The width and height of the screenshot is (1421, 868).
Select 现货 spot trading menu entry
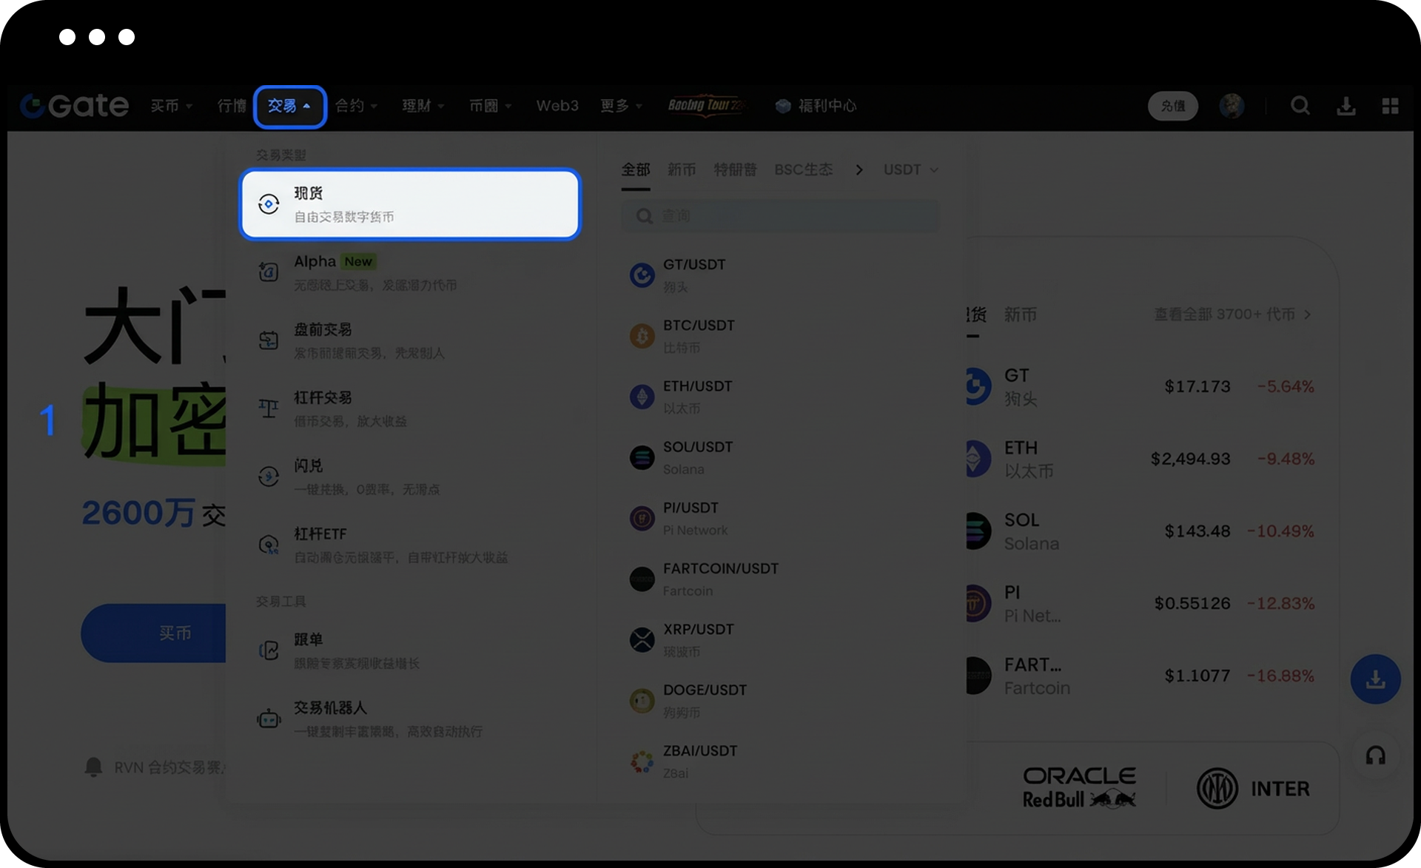click(x=410, y=204)
